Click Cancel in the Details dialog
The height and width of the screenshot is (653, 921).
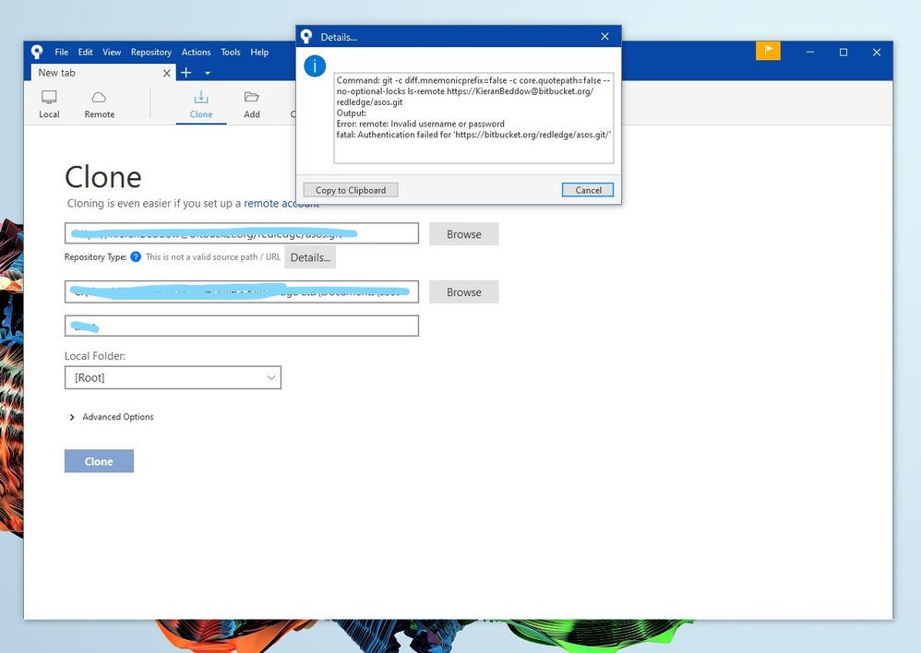[x=587, y=190]
